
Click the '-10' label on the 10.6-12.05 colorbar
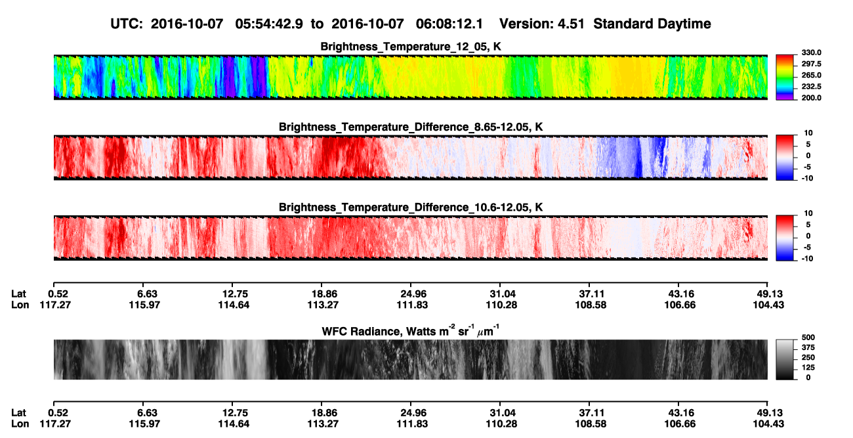pyautogui.click(x=808, y=259)
